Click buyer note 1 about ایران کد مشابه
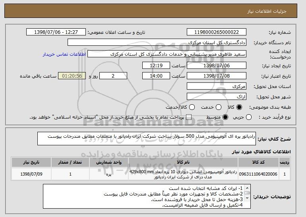Viewport: 306px width, 217px height. point(206,188)
